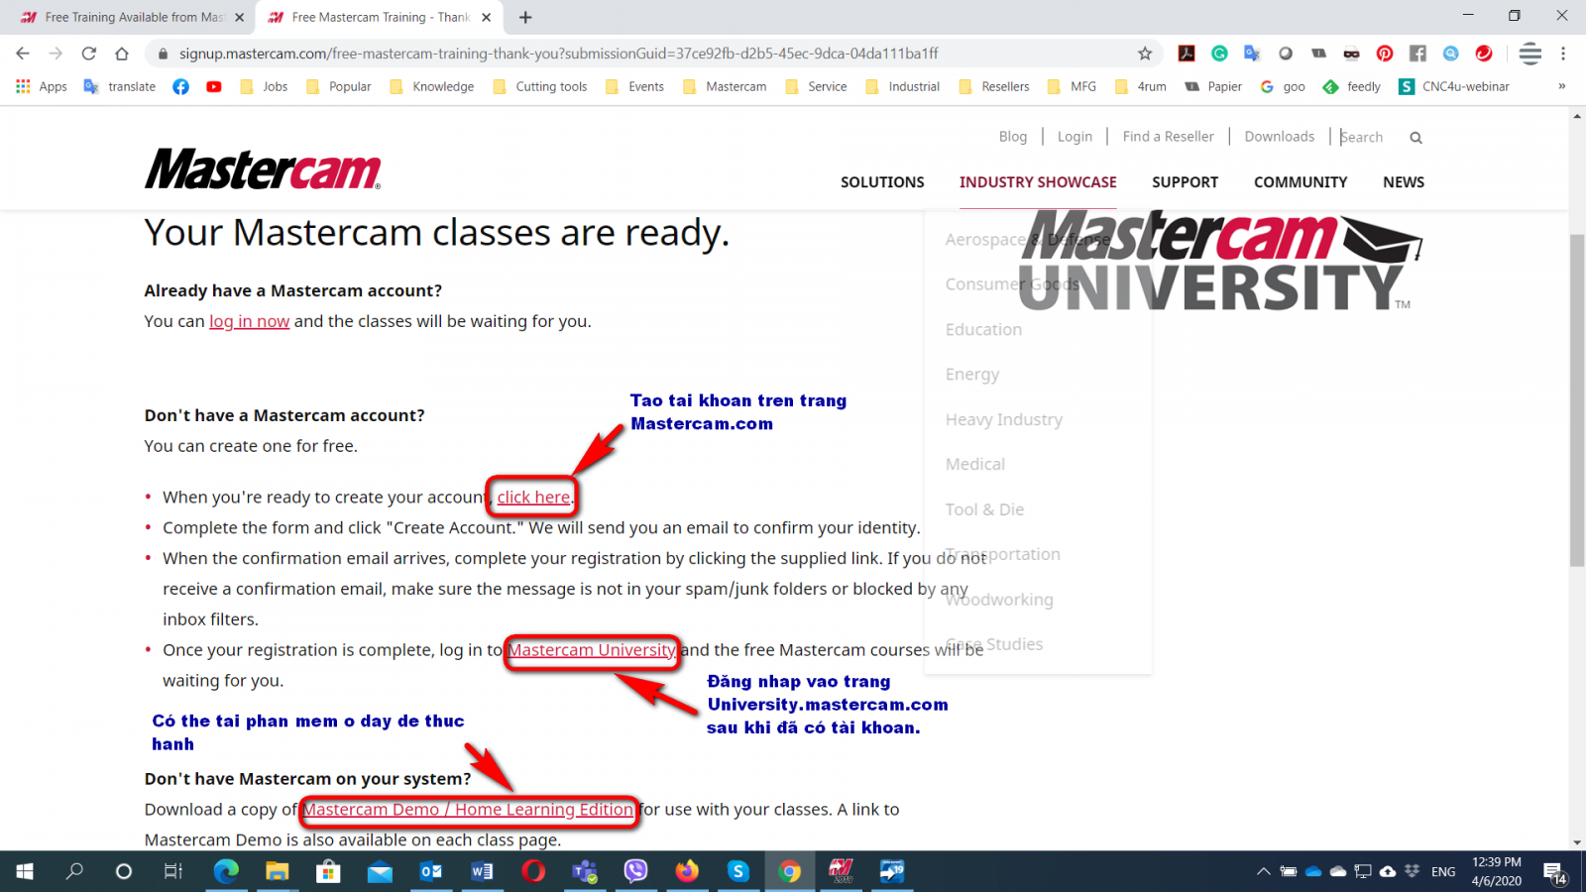Open the INDUSTRY SHOWCASE menu

click(1038, 182)
